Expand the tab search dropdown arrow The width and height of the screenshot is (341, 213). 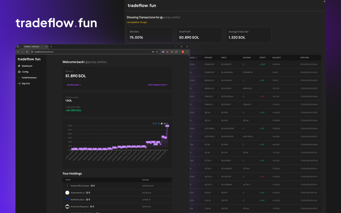point(18,46)
